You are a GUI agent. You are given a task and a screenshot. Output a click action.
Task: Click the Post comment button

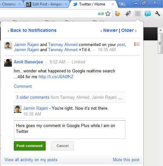pyautogui.click(x=30, y=146)
